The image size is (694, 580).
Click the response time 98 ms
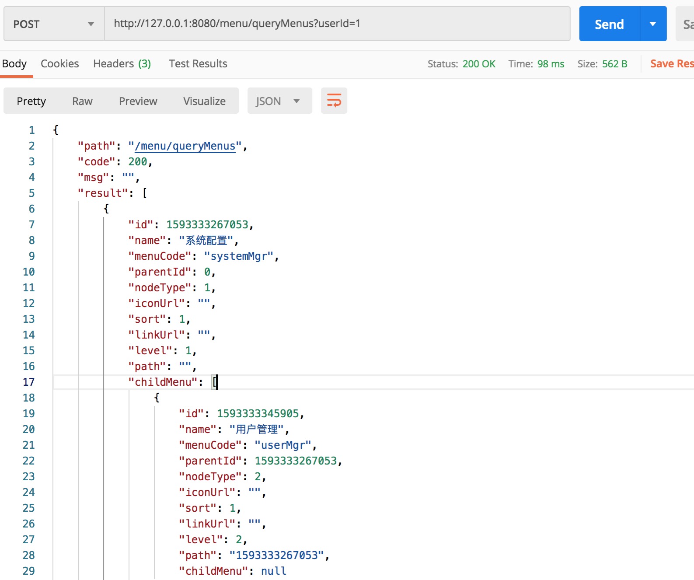click(551, 64)
